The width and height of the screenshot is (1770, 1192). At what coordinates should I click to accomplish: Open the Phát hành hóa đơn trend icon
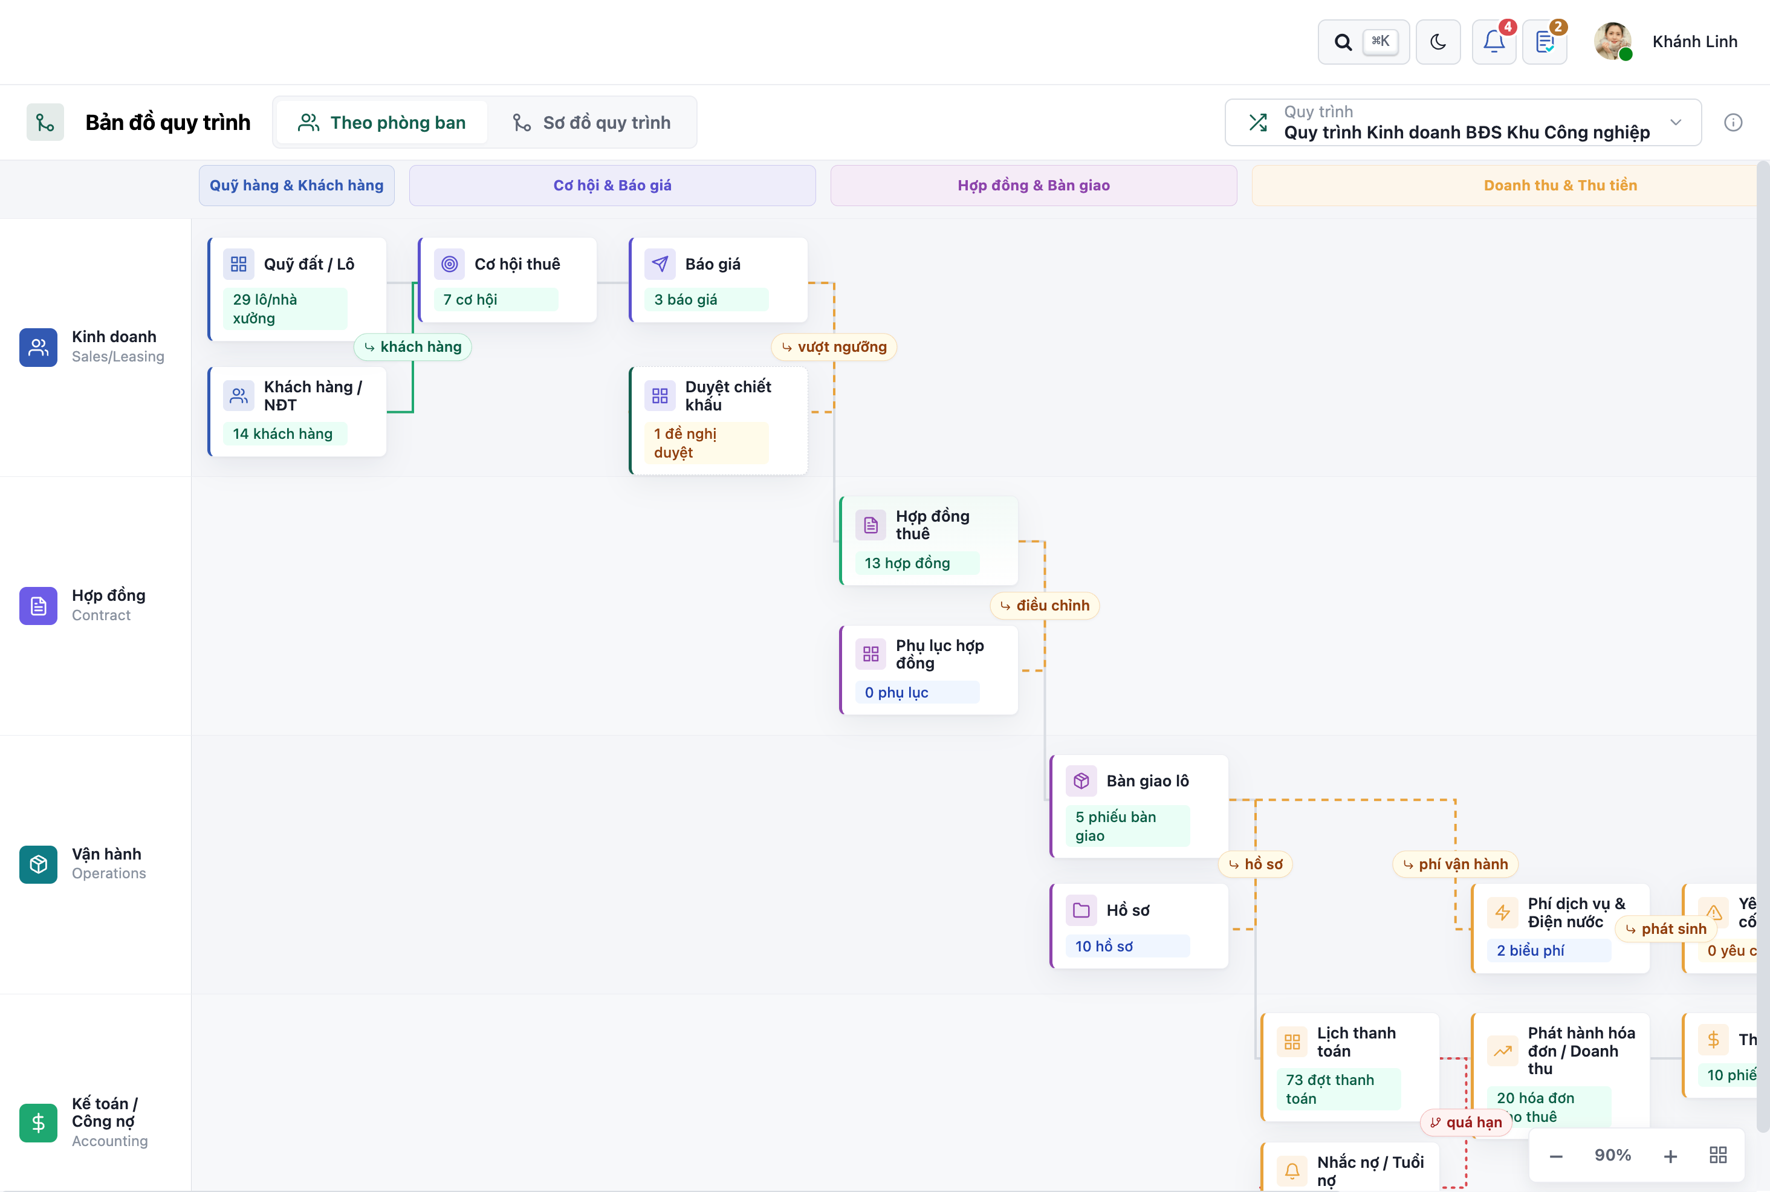pyautogui.click(x=1502, y=1051)
